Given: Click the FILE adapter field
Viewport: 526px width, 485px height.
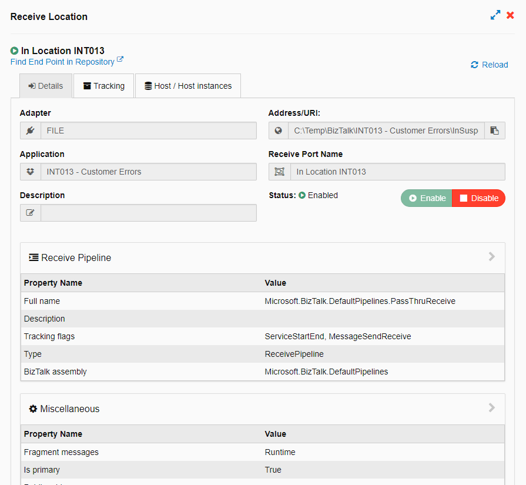Looking at the screenshot, I should point(149,131).
